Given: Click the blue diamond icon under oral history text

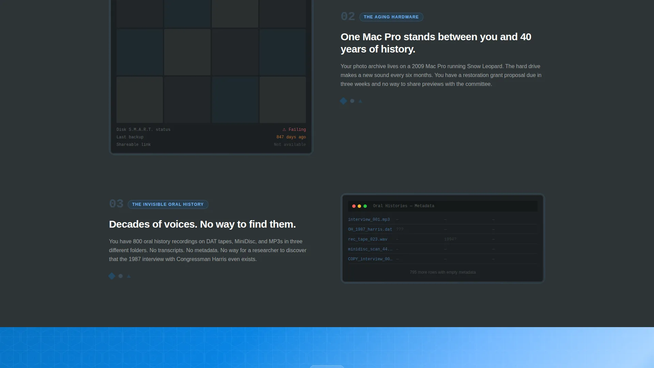Looking at the screenshot, I should pyautogui.click(x=112, y=276).
